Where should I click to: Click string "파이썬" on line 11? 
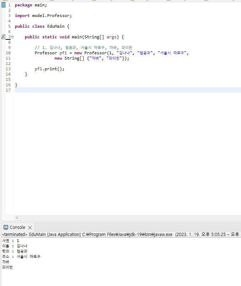tap(114, 58)
